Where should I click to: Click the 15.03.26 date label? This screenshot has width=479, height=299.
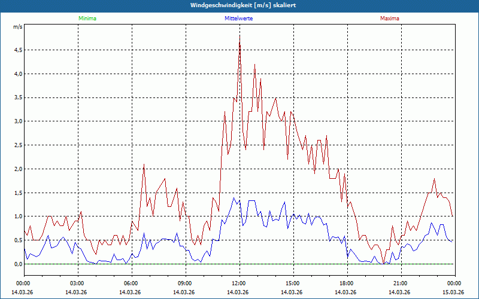[x=454, y=292]
